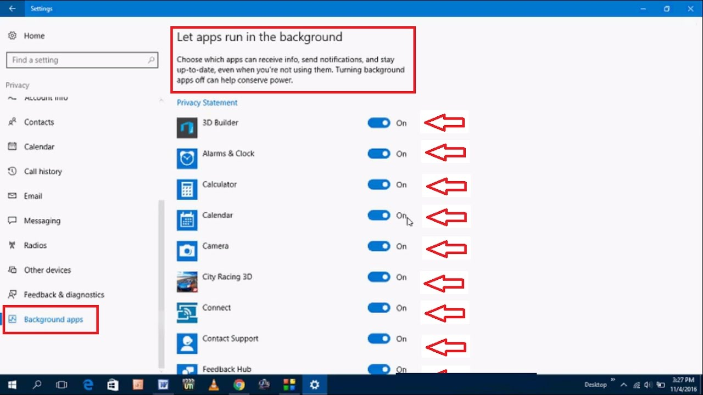Open Feedback & diagnostics settings
Image resolution: width=703 pixels, height=395 pixels.
(64, 295)
